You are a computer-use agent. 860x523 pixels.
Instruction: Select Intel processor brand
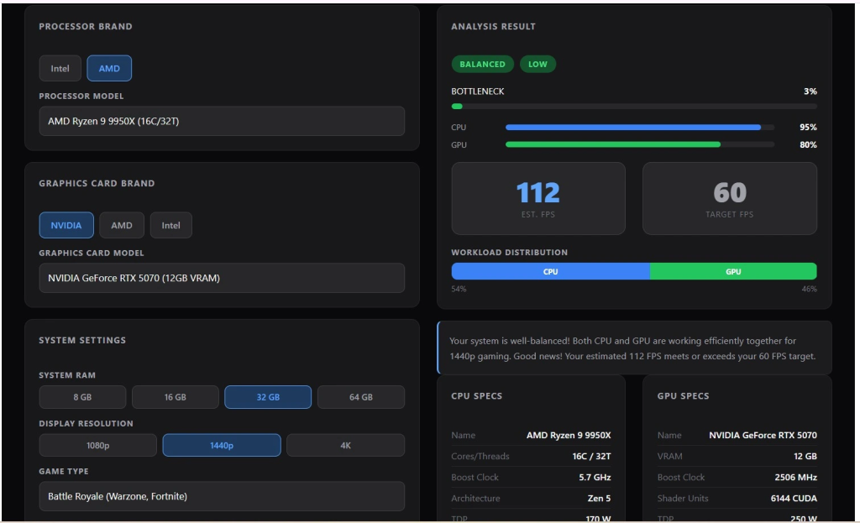pos(60,69)
